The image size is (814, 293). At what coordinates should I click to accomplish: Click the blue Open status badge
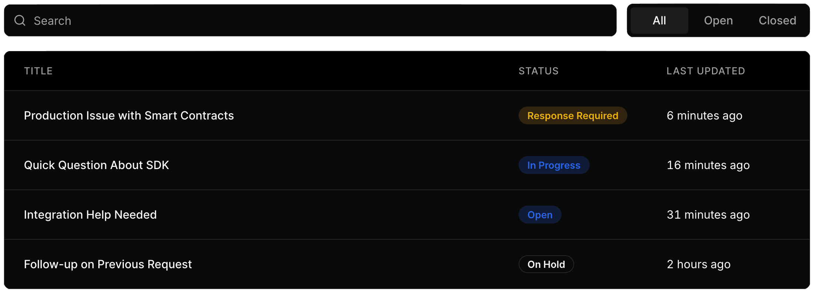pos(540,215)
